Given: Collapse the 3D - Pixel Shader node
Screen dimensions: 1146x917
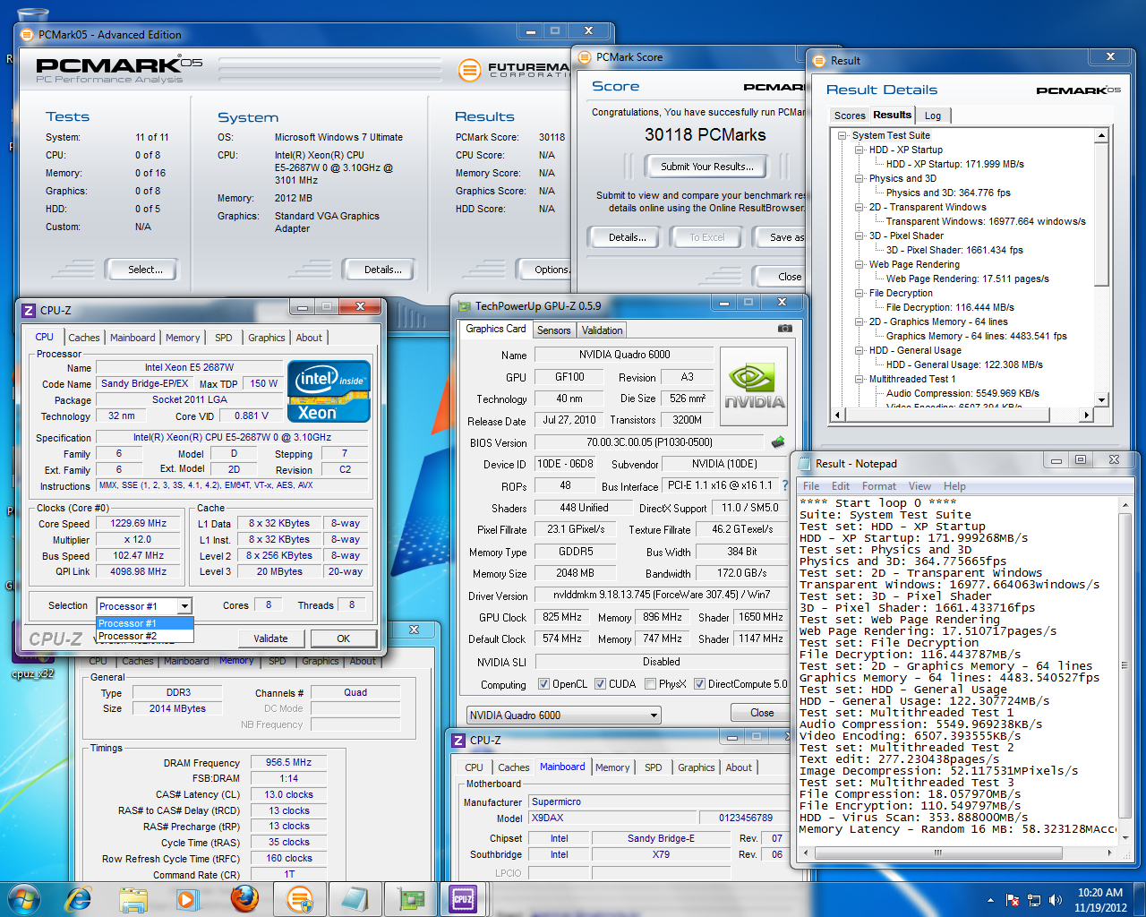Looking at the screenshot, I should 859,236.
